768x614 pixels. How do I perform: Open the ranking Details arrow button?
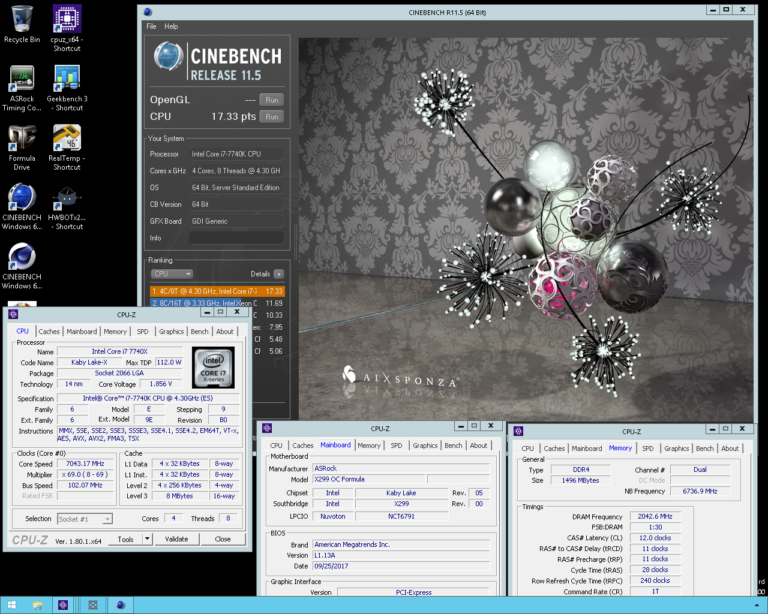279,274
